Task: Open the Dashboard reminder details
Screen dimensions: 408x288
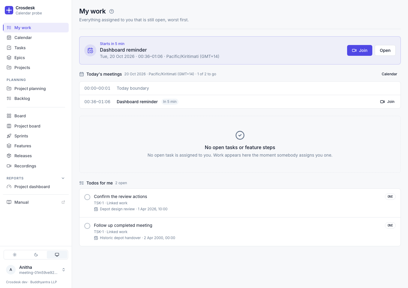Action: coord(385,50)
